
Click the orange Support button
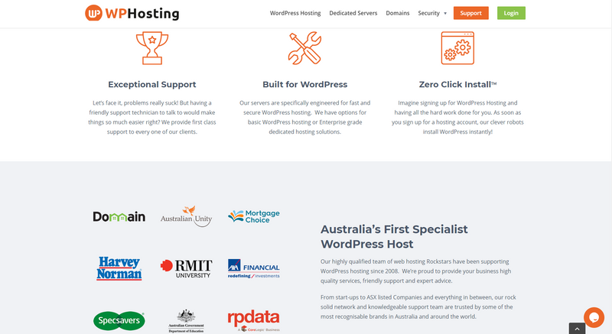click(470, 13)
